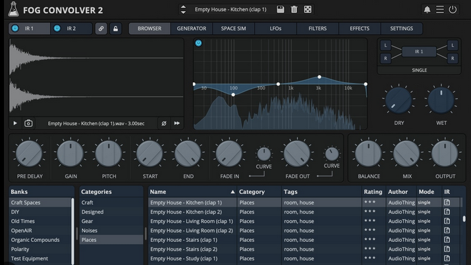Open the EFFECTS tab
Viewport: 471px width, 265px height.
(360, 28)
